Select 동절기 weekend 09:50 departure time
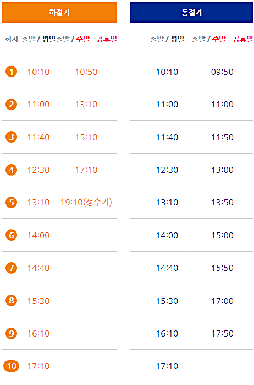Viewport: 254px width, 385px height. click(x=222, y=72)
